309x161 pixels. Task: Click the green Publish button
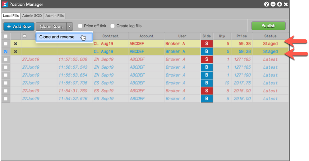coord(268,26)
